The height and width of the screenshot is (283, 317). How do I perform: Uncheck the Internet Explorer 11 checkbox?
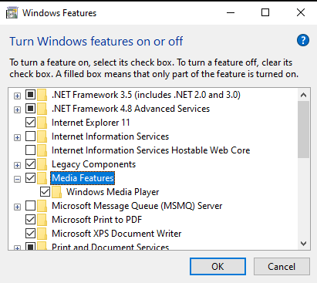(30, 123)
